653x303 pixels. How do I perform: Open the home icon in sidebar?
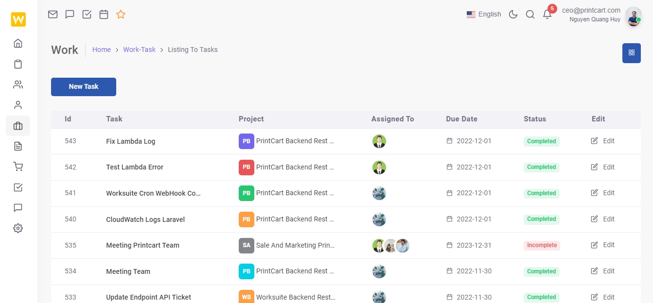[18, 43]
